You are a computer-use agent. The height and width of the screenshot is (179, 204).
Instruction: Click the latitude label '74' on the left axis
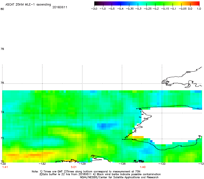click(2, 112)
